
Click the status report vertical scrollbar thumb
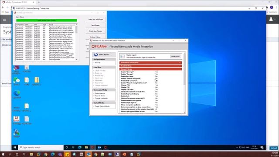tap(184, 69)
